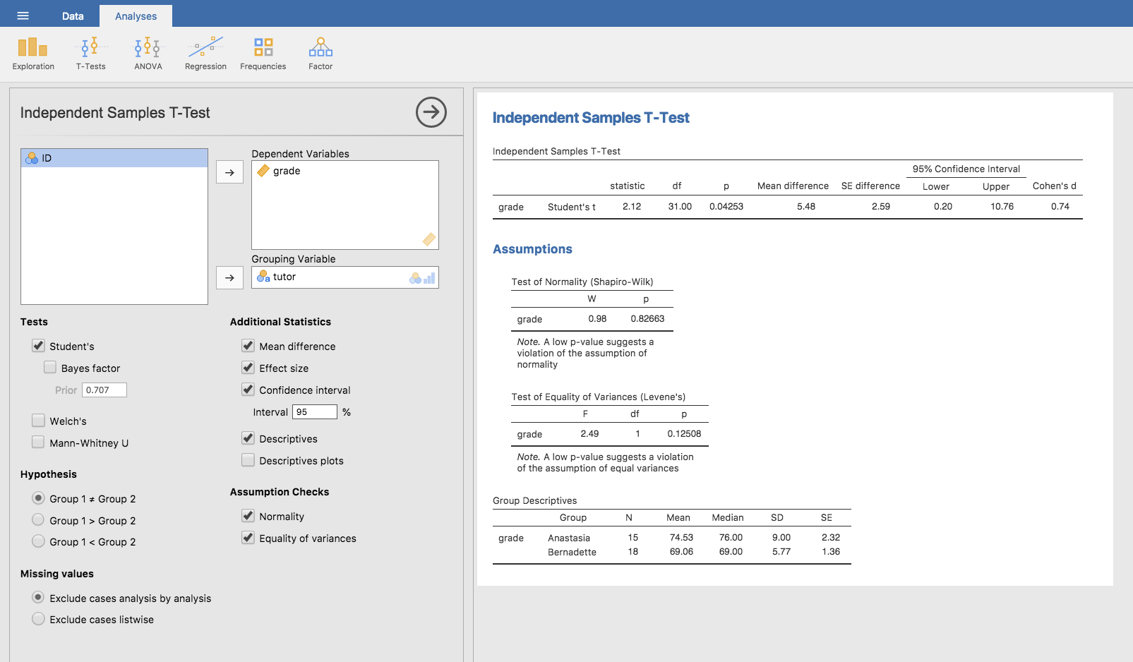Uncheck the Equality of variances checkbox
This screenshot has width=1133, height=662.
tap(248, 538)
